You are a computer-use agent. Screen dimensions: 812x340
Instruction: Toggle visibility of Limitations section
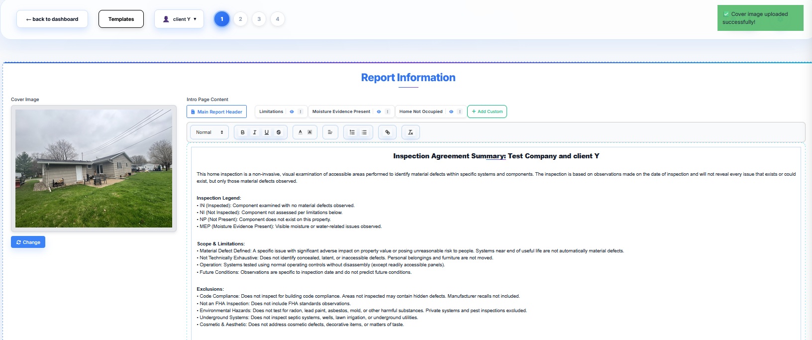[x=292, y=112]
